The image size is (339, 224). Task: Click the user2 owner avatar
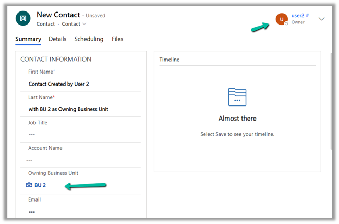[282, 19]
